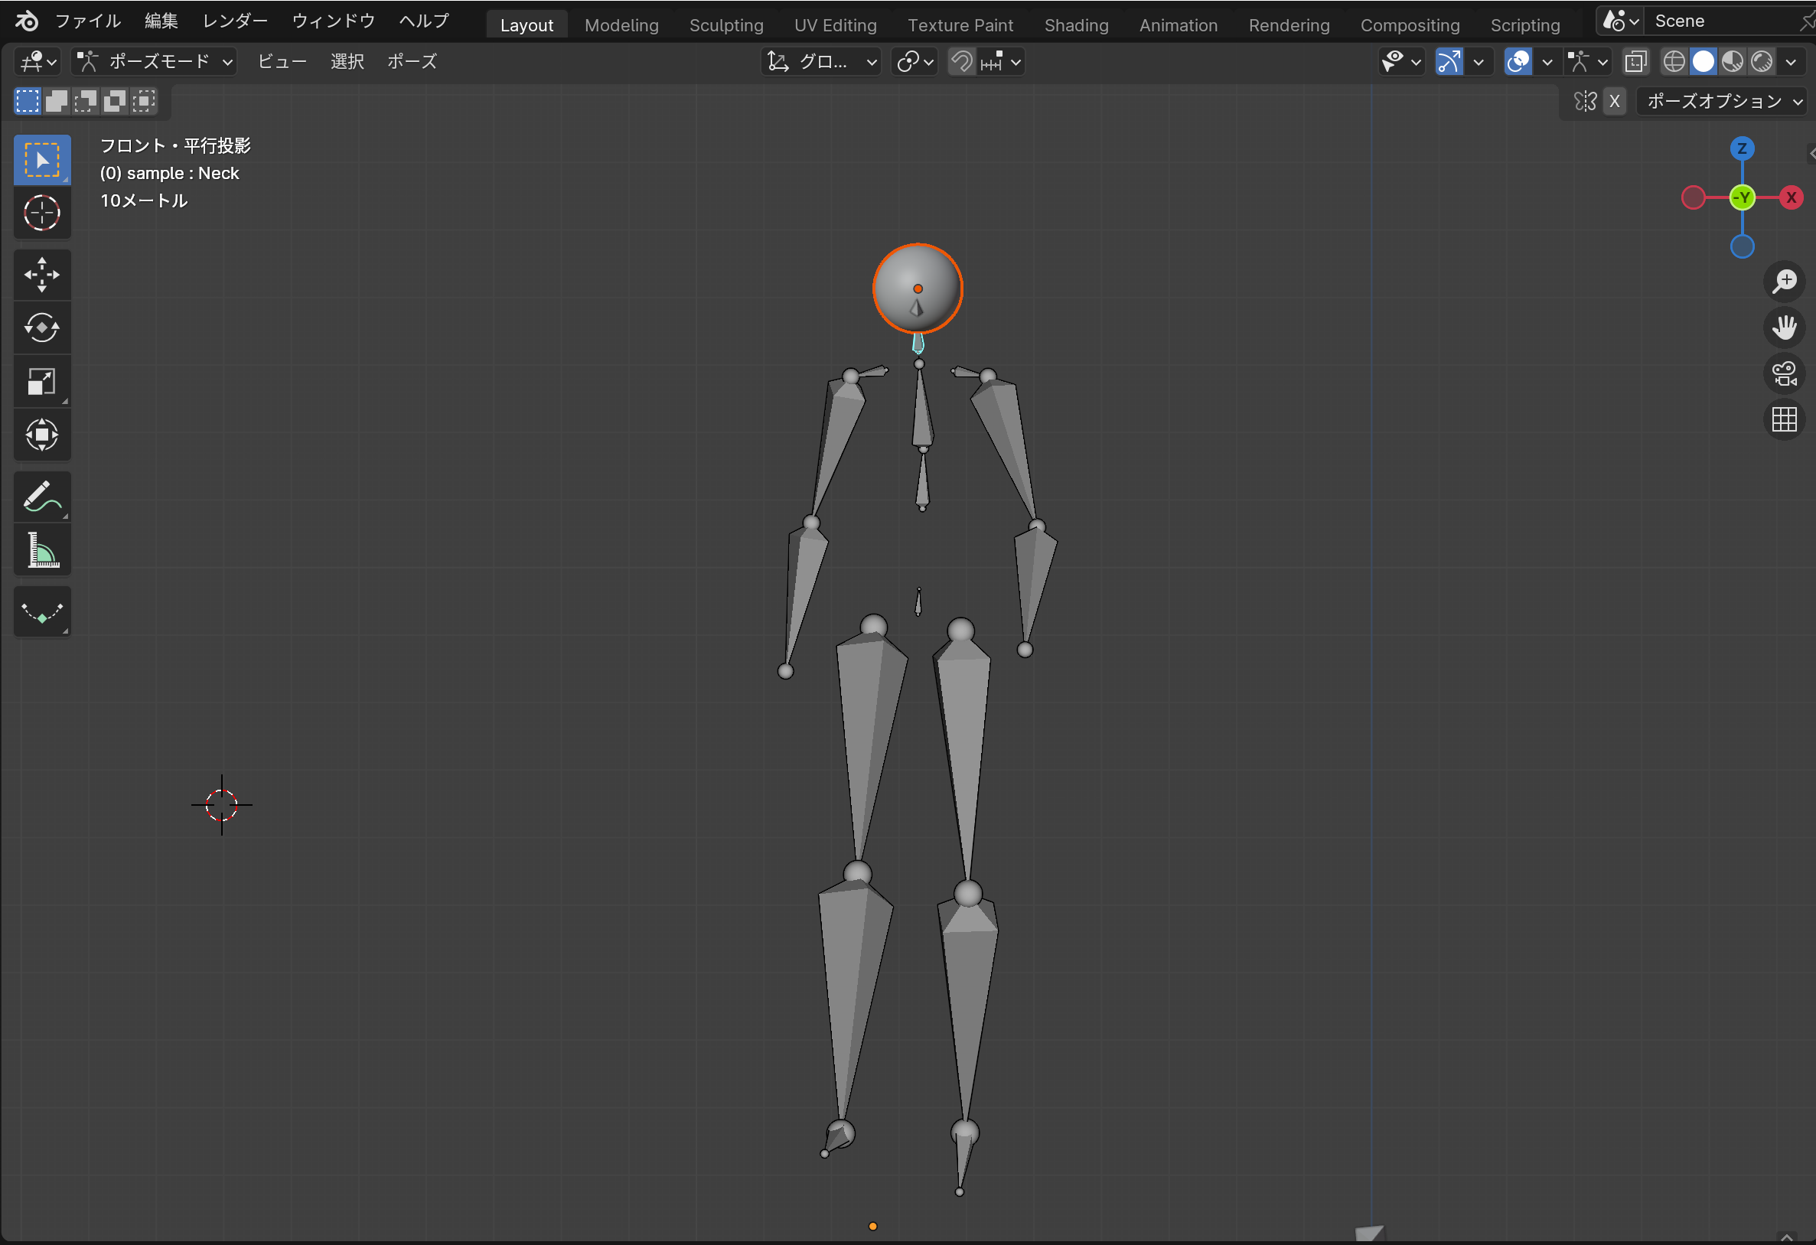The height and width of the screenshot is (1245, 1816).
Task: Switch to Sculpting workspace tab
Action: point(727,25)
